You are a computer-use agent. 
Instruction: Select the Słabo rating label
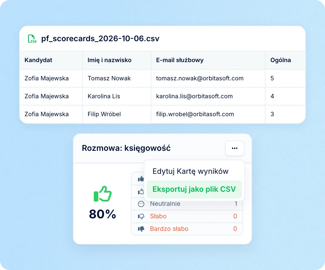[x=158, y=216]
